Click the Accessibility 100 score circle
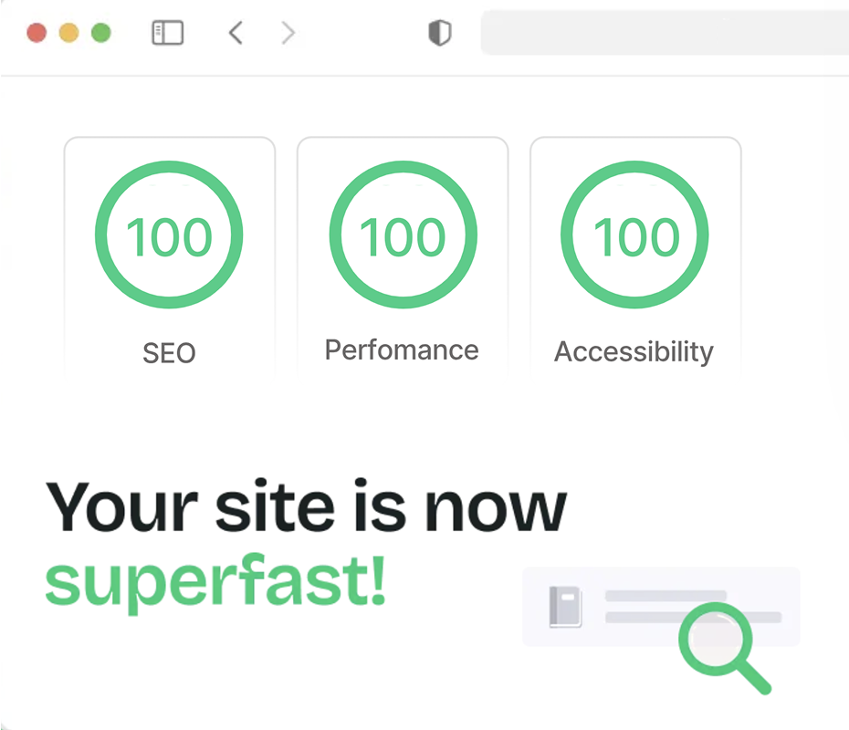This screenshot has height=730, width=849. [635, 236]
